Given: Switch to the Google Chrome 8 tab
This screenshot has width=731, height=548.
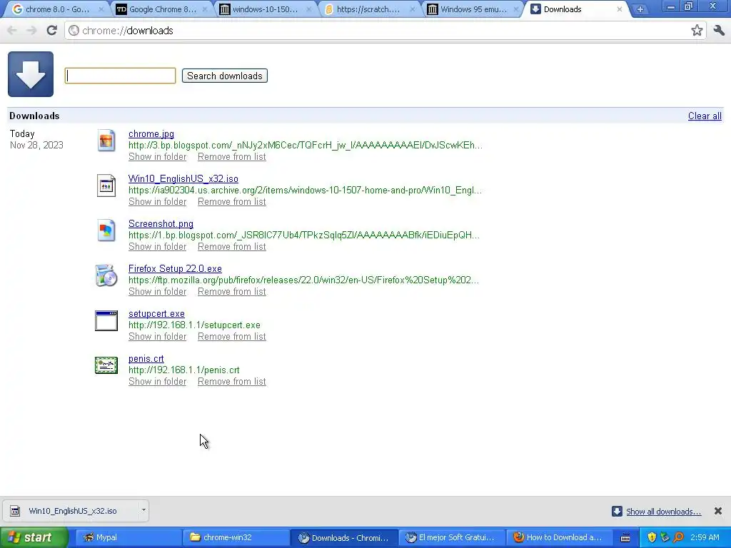Looking at the screenshot, I should pyautogui.click(x=161, y=9).
